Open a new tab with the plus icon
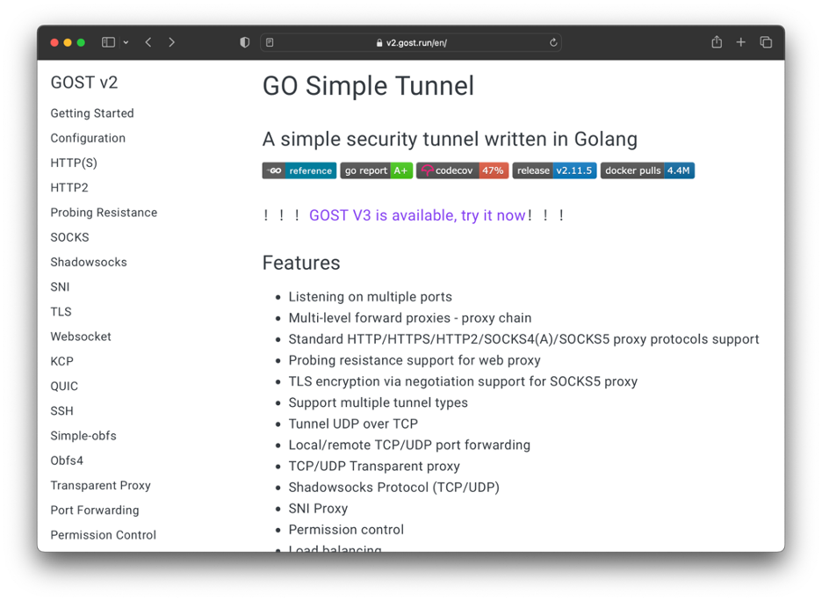The image size is (822, 601). (x=740, y=41)
